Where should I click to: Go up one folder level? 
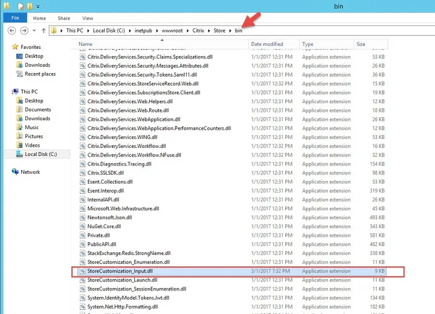click(43, 31)
